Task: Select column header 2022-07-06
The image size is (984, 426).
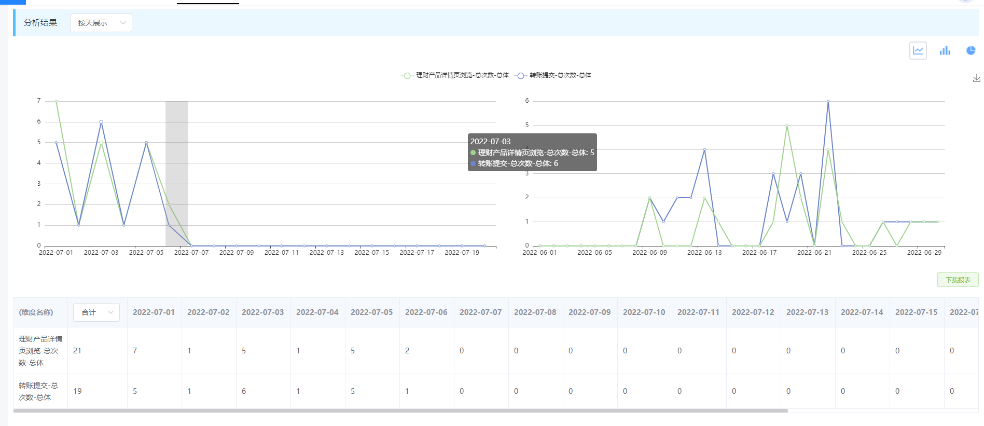Action: 426,312
